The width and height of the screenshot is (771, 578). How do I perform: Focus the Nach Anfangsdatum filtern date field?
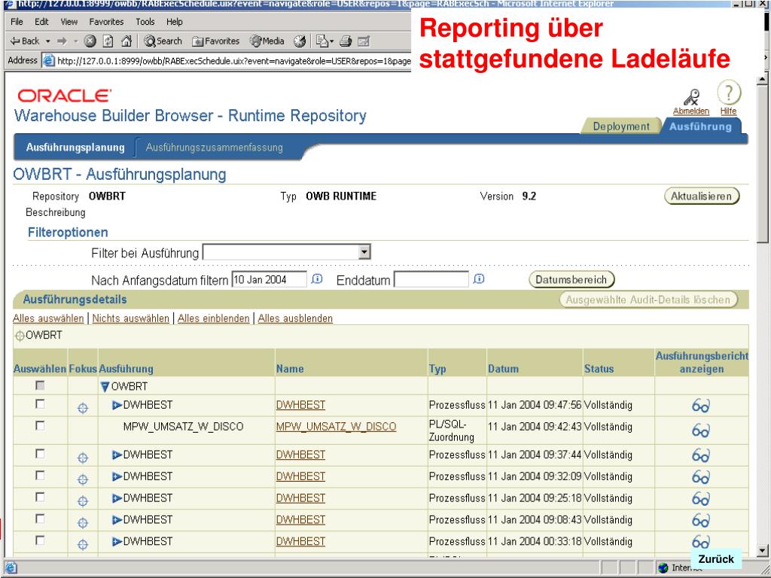270,280
